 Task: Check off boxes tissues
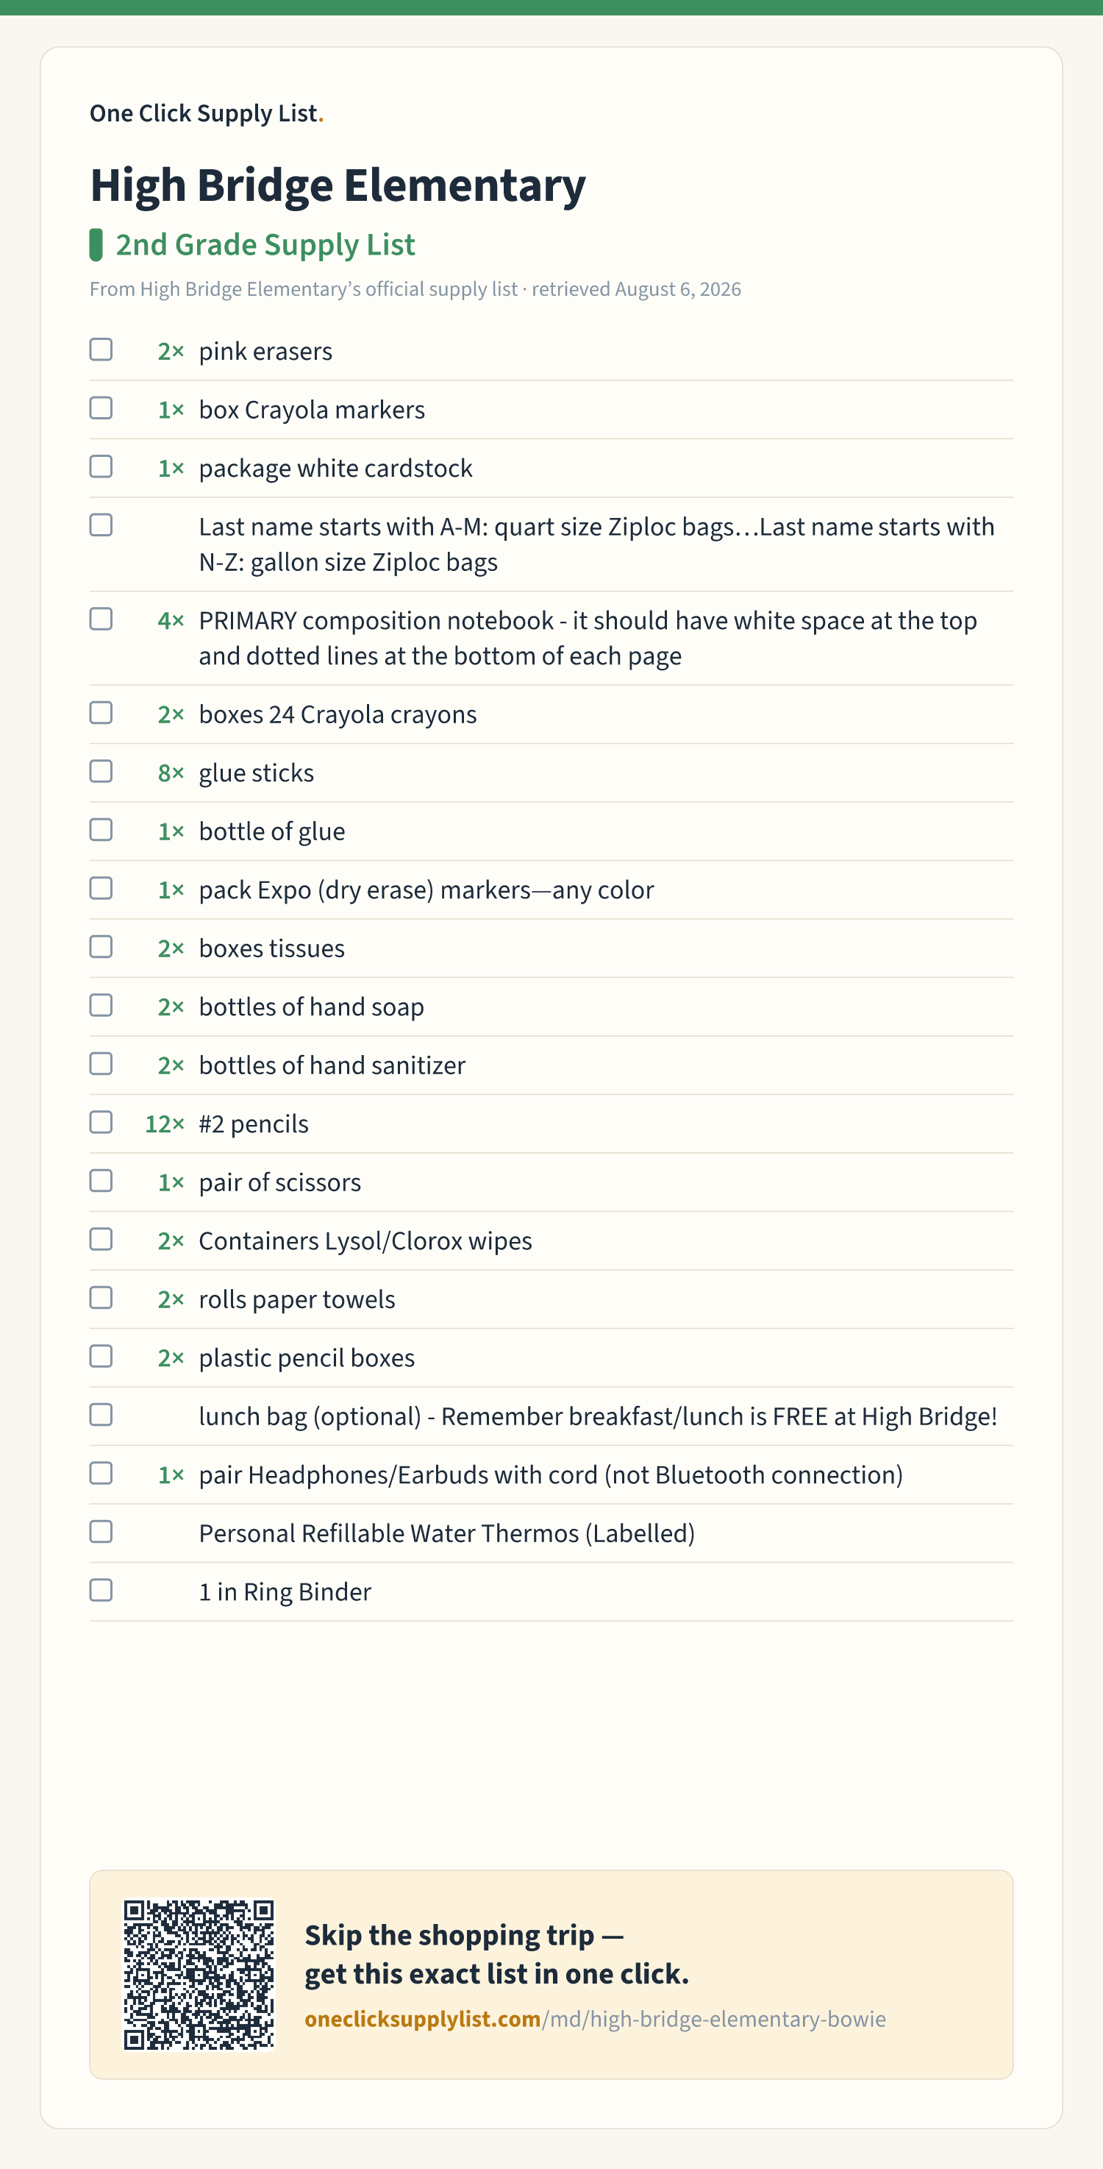click(101, 947)
